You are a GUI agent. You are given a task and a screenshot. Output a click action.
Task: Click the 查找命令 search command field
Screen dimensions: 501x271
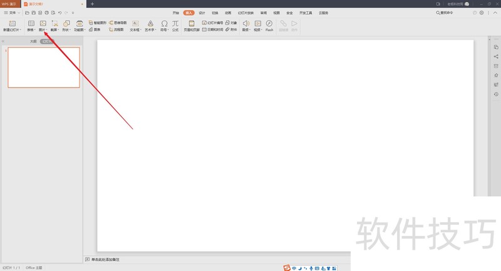445,13
